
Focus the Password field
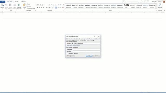pyautogui.click(x=86, y=51)
